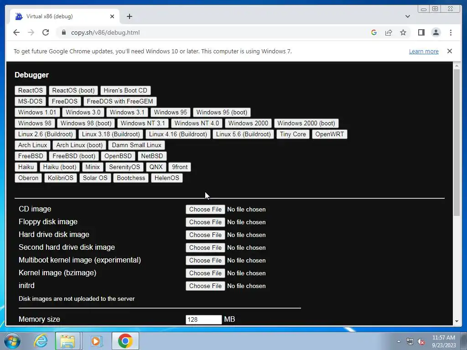Launch Windows Media Player from taskbar

pyautogui.click(x=96, y=341)
